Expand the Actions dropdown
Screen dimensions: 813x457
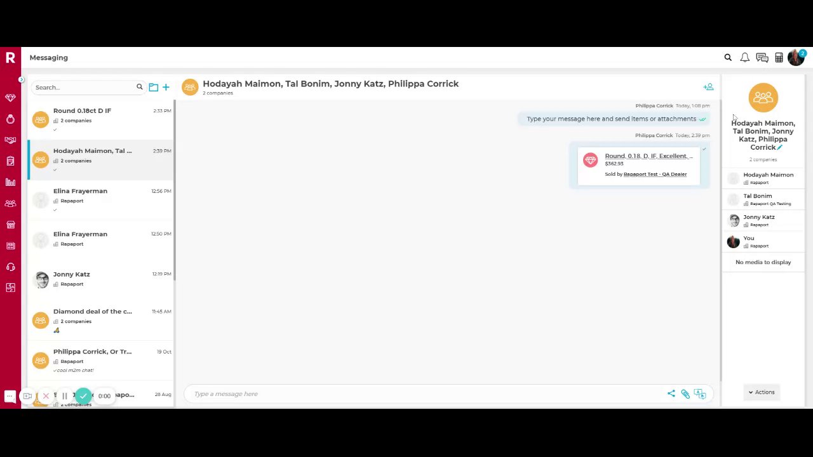(762, 392)
